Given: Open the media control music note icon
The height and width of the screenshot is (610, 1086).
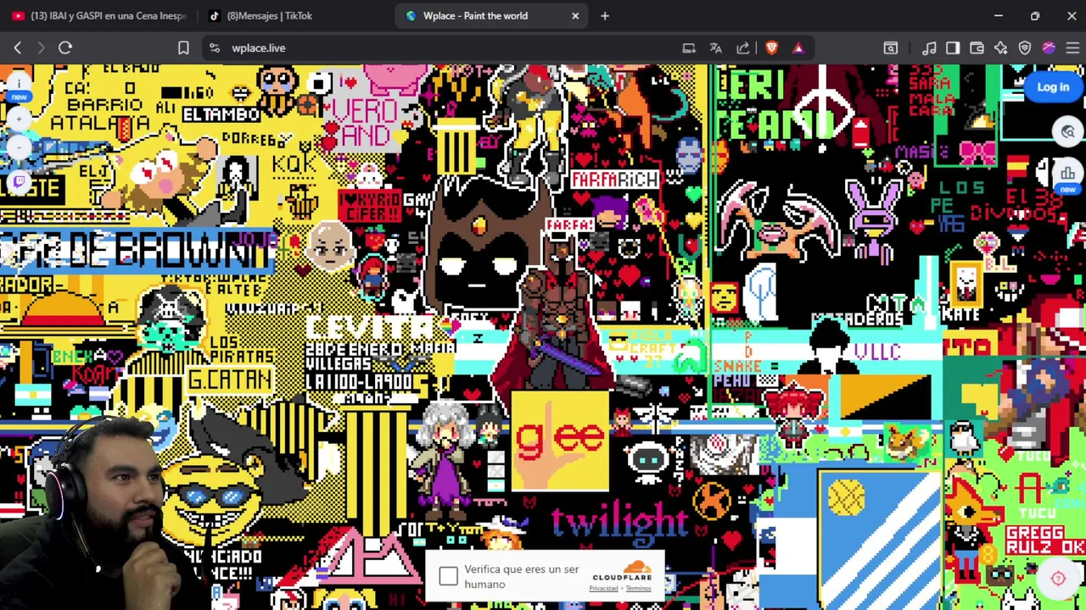Looking at the screenshot, I should (929, 48).
